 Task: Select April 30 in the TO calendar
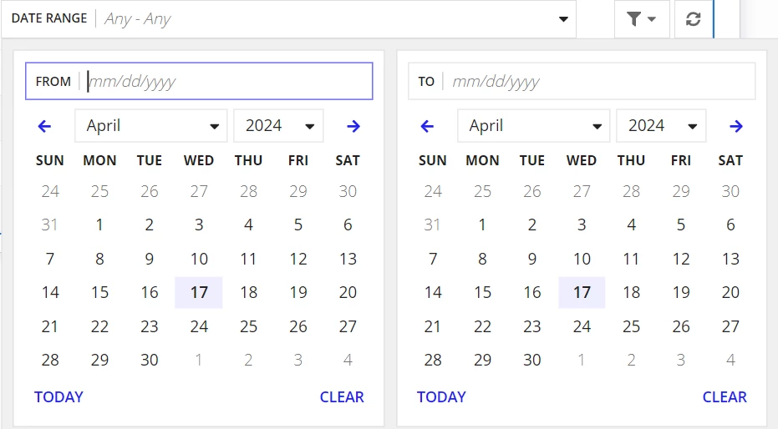coord(531,360)
